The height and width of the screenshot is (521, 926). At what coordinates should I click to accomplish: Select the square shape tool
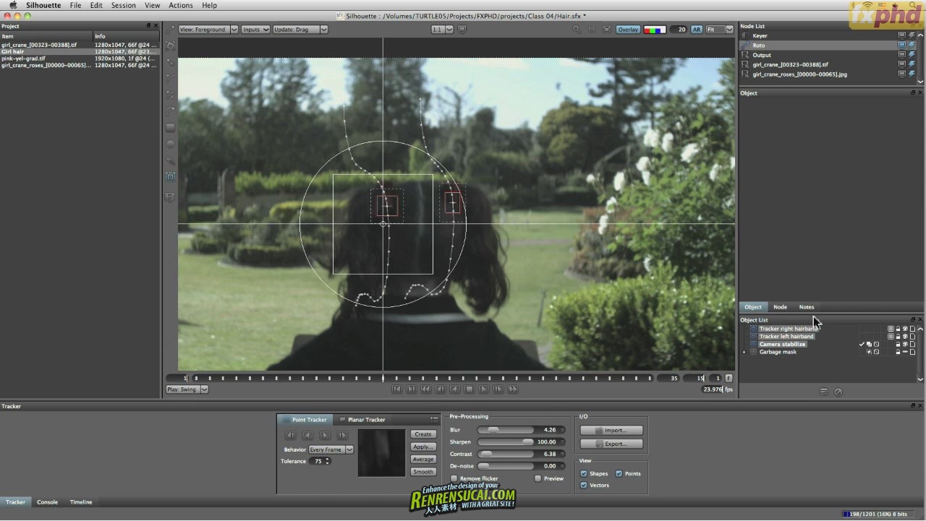click(170, 127)
